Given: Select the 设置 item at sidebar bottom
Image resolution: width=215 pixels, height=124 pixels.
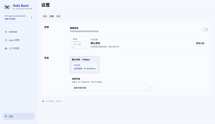Looking at the screenshot, I should tap(19, 116).
